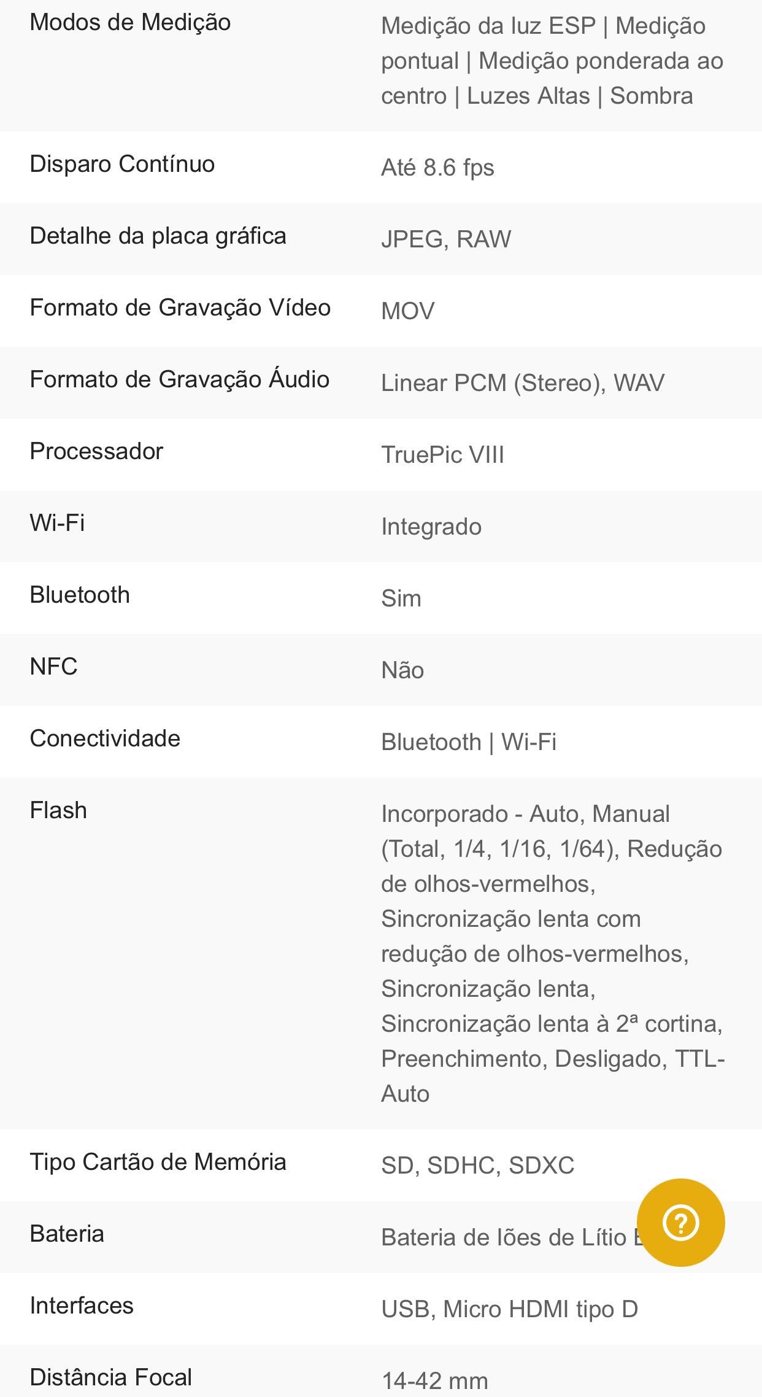Select the Processador row label

(x=96, y=451)
